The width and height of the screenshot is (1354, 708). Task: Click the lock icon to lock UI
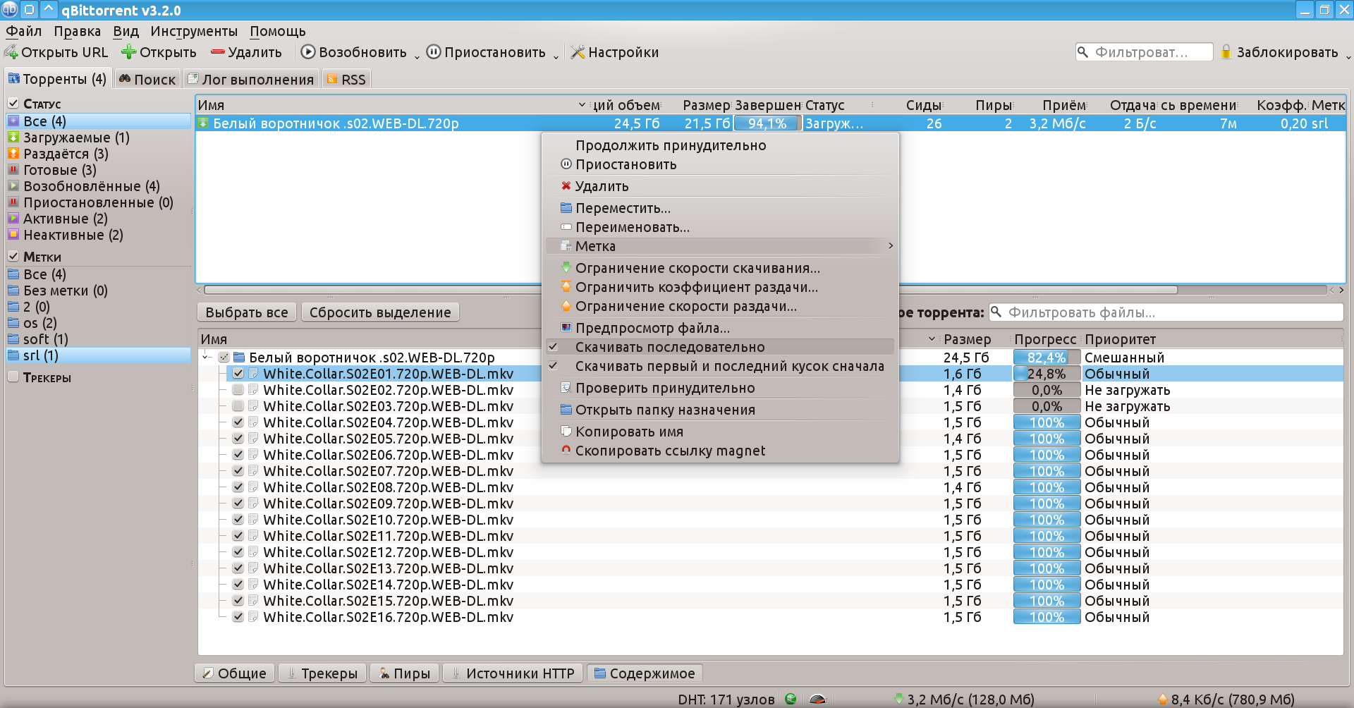[x=1226, y=51]
